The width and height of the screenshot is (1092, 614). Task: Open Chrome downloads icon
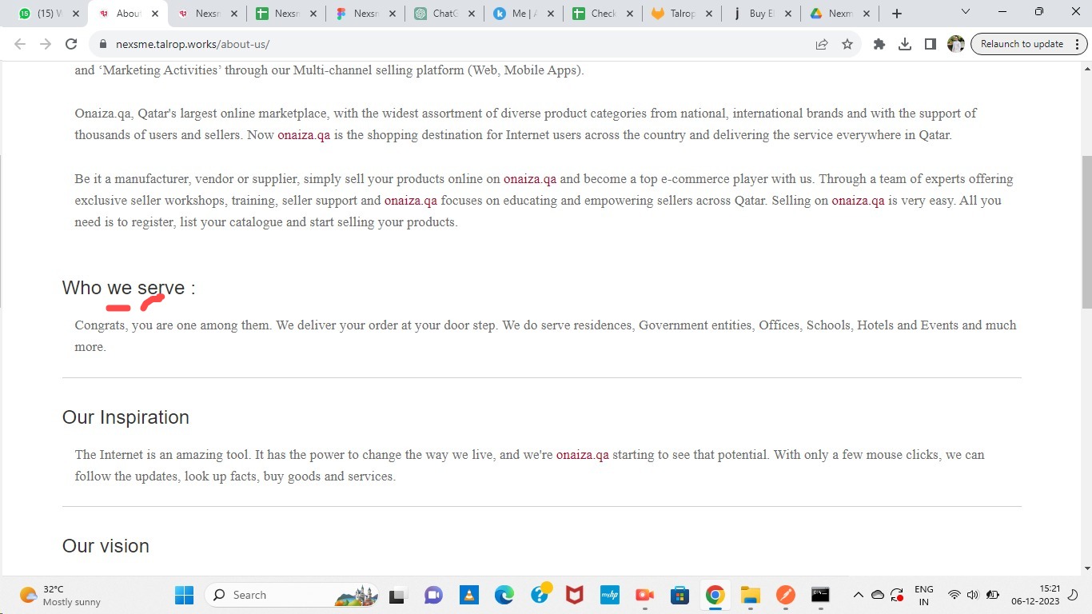(x=905, y=45)
